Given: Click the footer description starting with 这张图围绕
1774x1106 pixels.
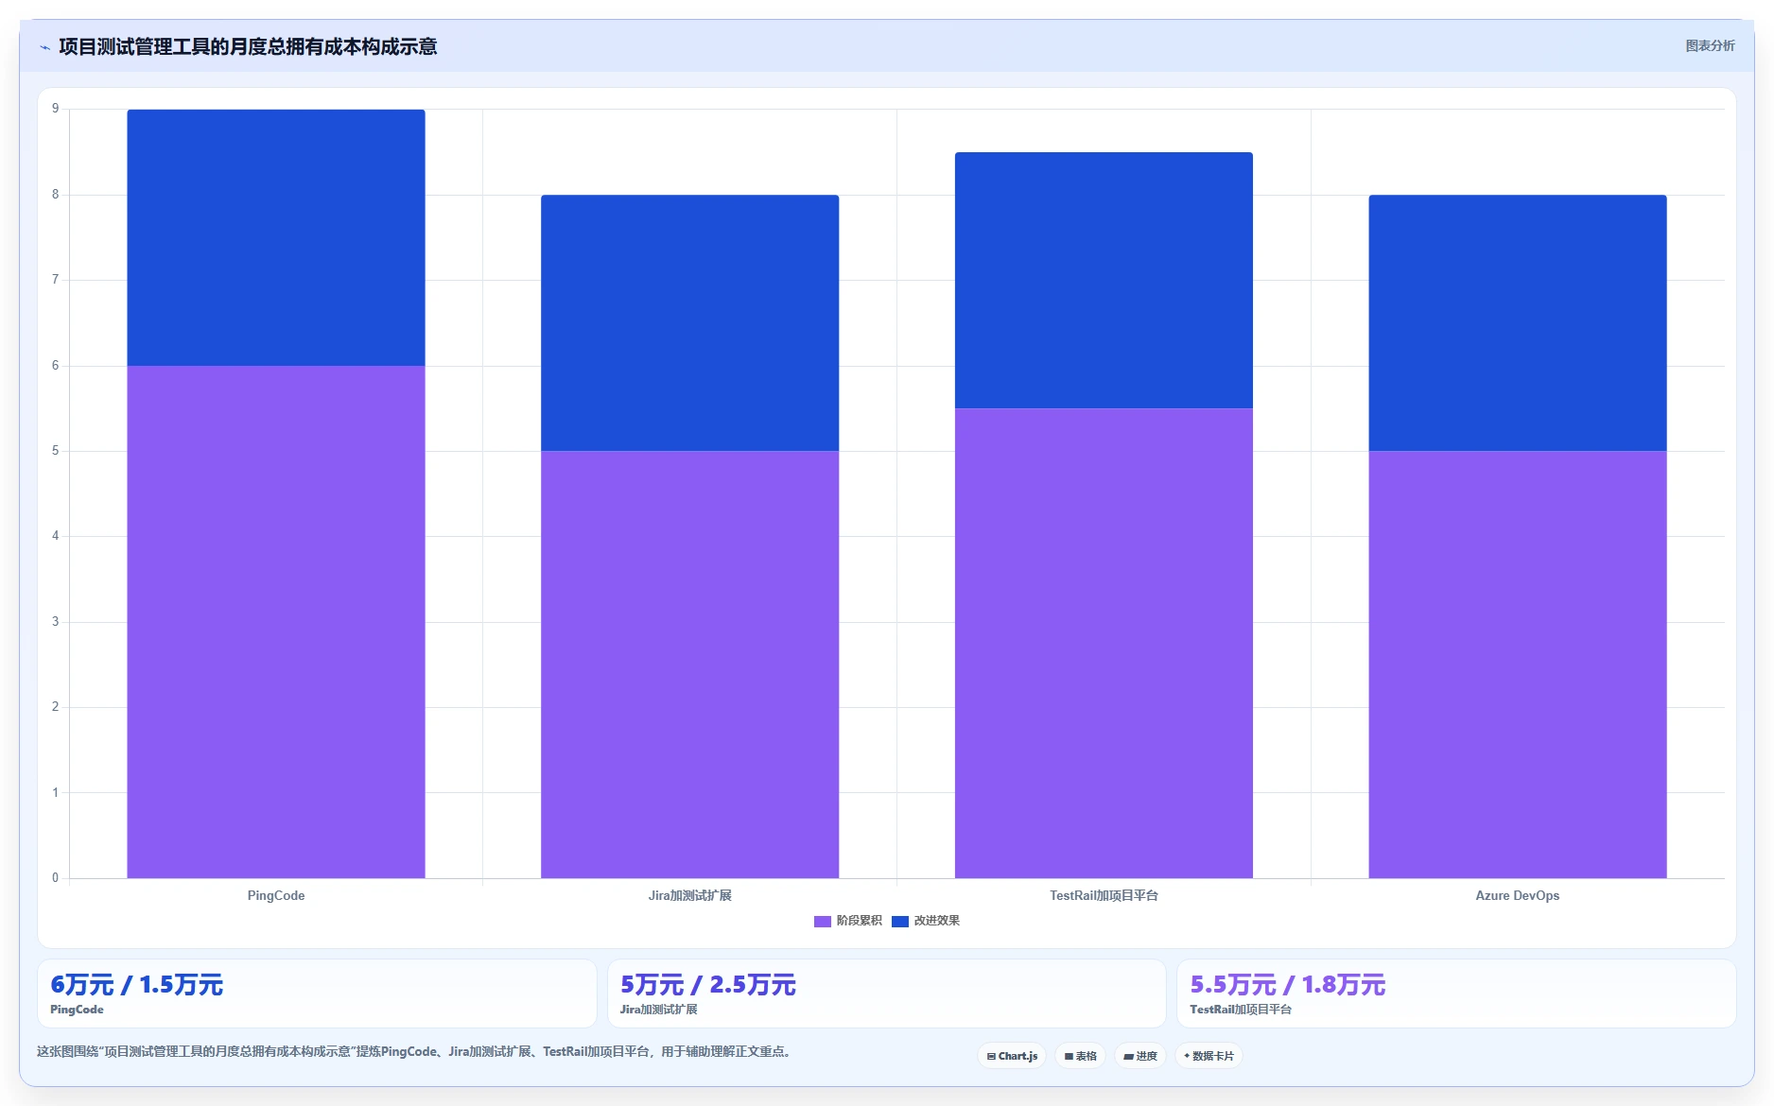Looking at the screenshot, I should click(x=414, y=1051).
